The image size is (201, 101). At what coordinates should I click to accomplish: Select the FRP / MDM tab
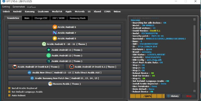(x=59, y=18)
